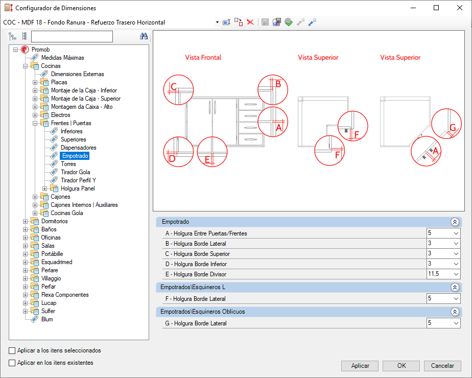Screen dimensions: 472x378
Task: Click the red X delete icon
Action: click(x=250, y=22)
